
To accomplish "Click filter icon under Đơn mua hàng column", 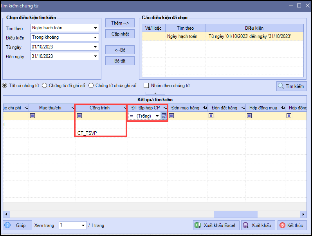I will tap(171, 116).
